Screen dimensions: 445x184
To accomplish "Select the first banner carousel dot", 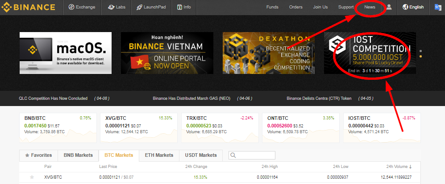I will [x=420, y=51].
